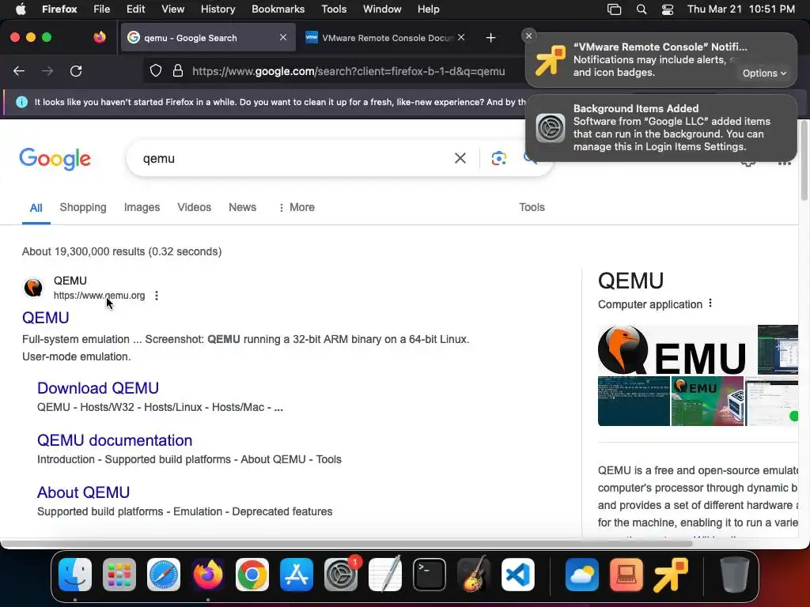Expand the More search filters menu

click(x=297, y=208)
